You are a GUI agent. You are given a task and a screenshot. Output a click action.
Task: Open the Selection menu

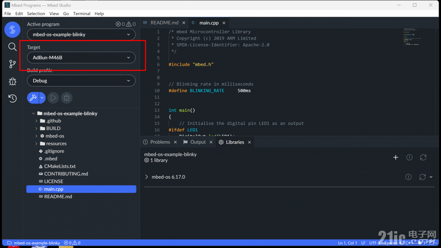click(x=36, y=13)
